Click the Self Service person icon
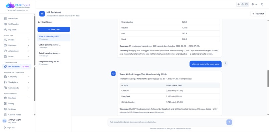 [5, 24]
